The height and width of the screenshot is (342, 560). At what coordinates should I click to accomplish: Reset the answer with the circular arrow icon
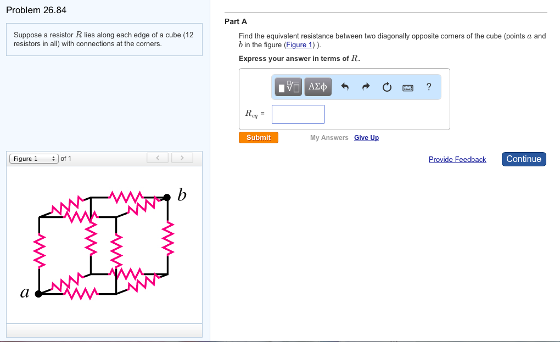click(x=387, y=87)
